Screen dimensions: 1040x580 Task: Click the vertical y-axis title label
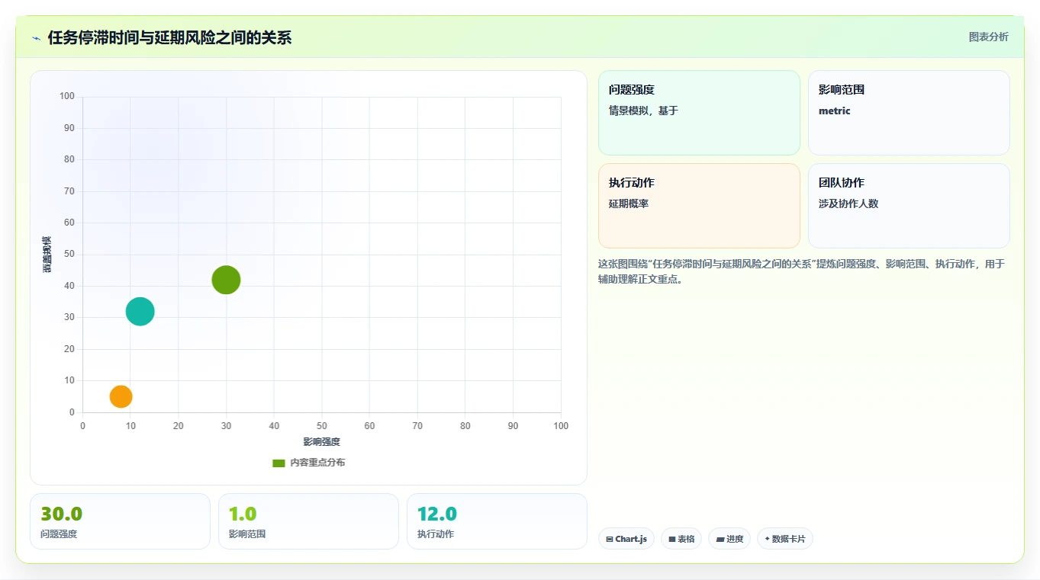pyautogui.click(x=47, y=255)
